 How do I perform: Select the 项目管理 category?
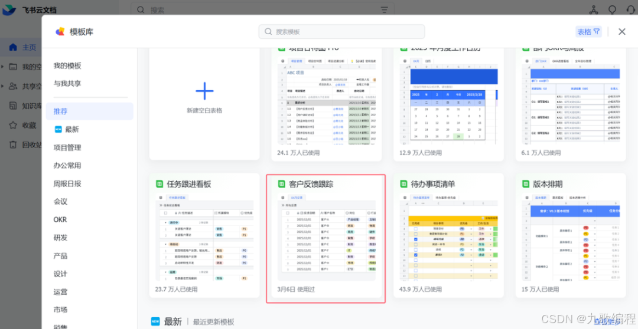coord(67,147)
